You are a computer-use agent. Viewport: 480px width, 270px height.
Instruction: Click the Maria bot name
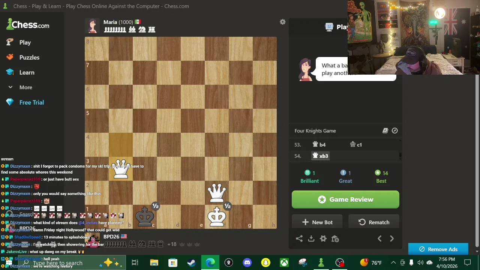point(110,22)
